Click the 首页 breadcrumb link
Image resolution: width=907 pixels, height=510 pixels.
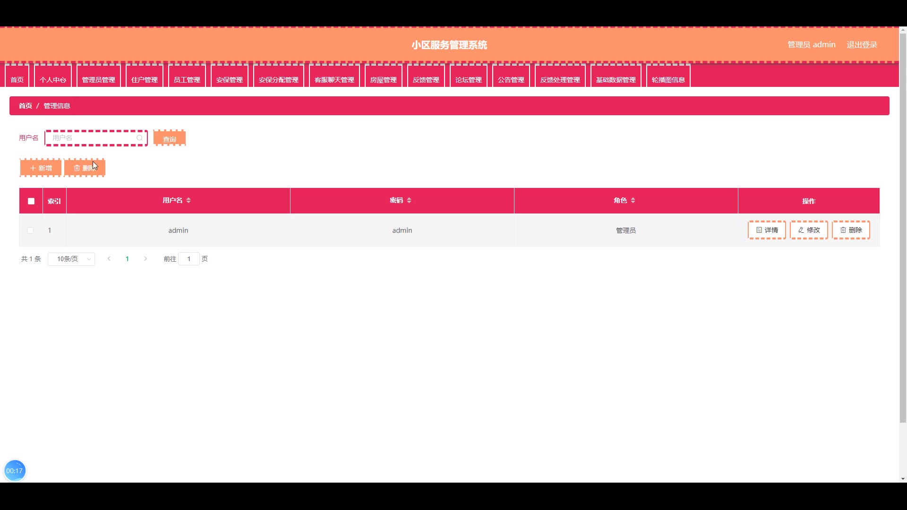tap(26, 106)
